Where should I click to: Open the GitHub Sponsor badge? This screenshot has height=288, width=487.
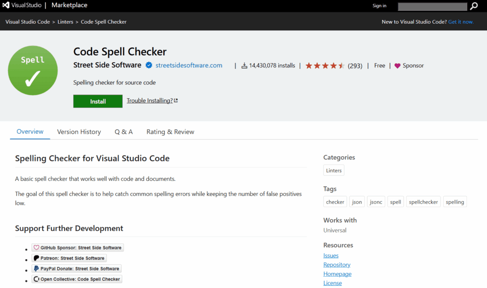78,247
